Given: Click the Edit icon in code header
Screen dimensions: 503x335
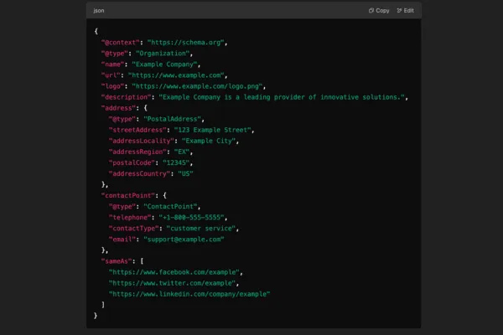Looking at the screenshot, I should point(399,11).
